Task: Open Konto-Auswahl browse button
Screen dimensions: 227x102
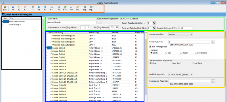Action: [213, 42]
